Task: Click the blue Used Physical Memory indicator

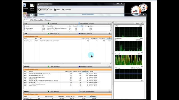Action: (x=79, y=91)
